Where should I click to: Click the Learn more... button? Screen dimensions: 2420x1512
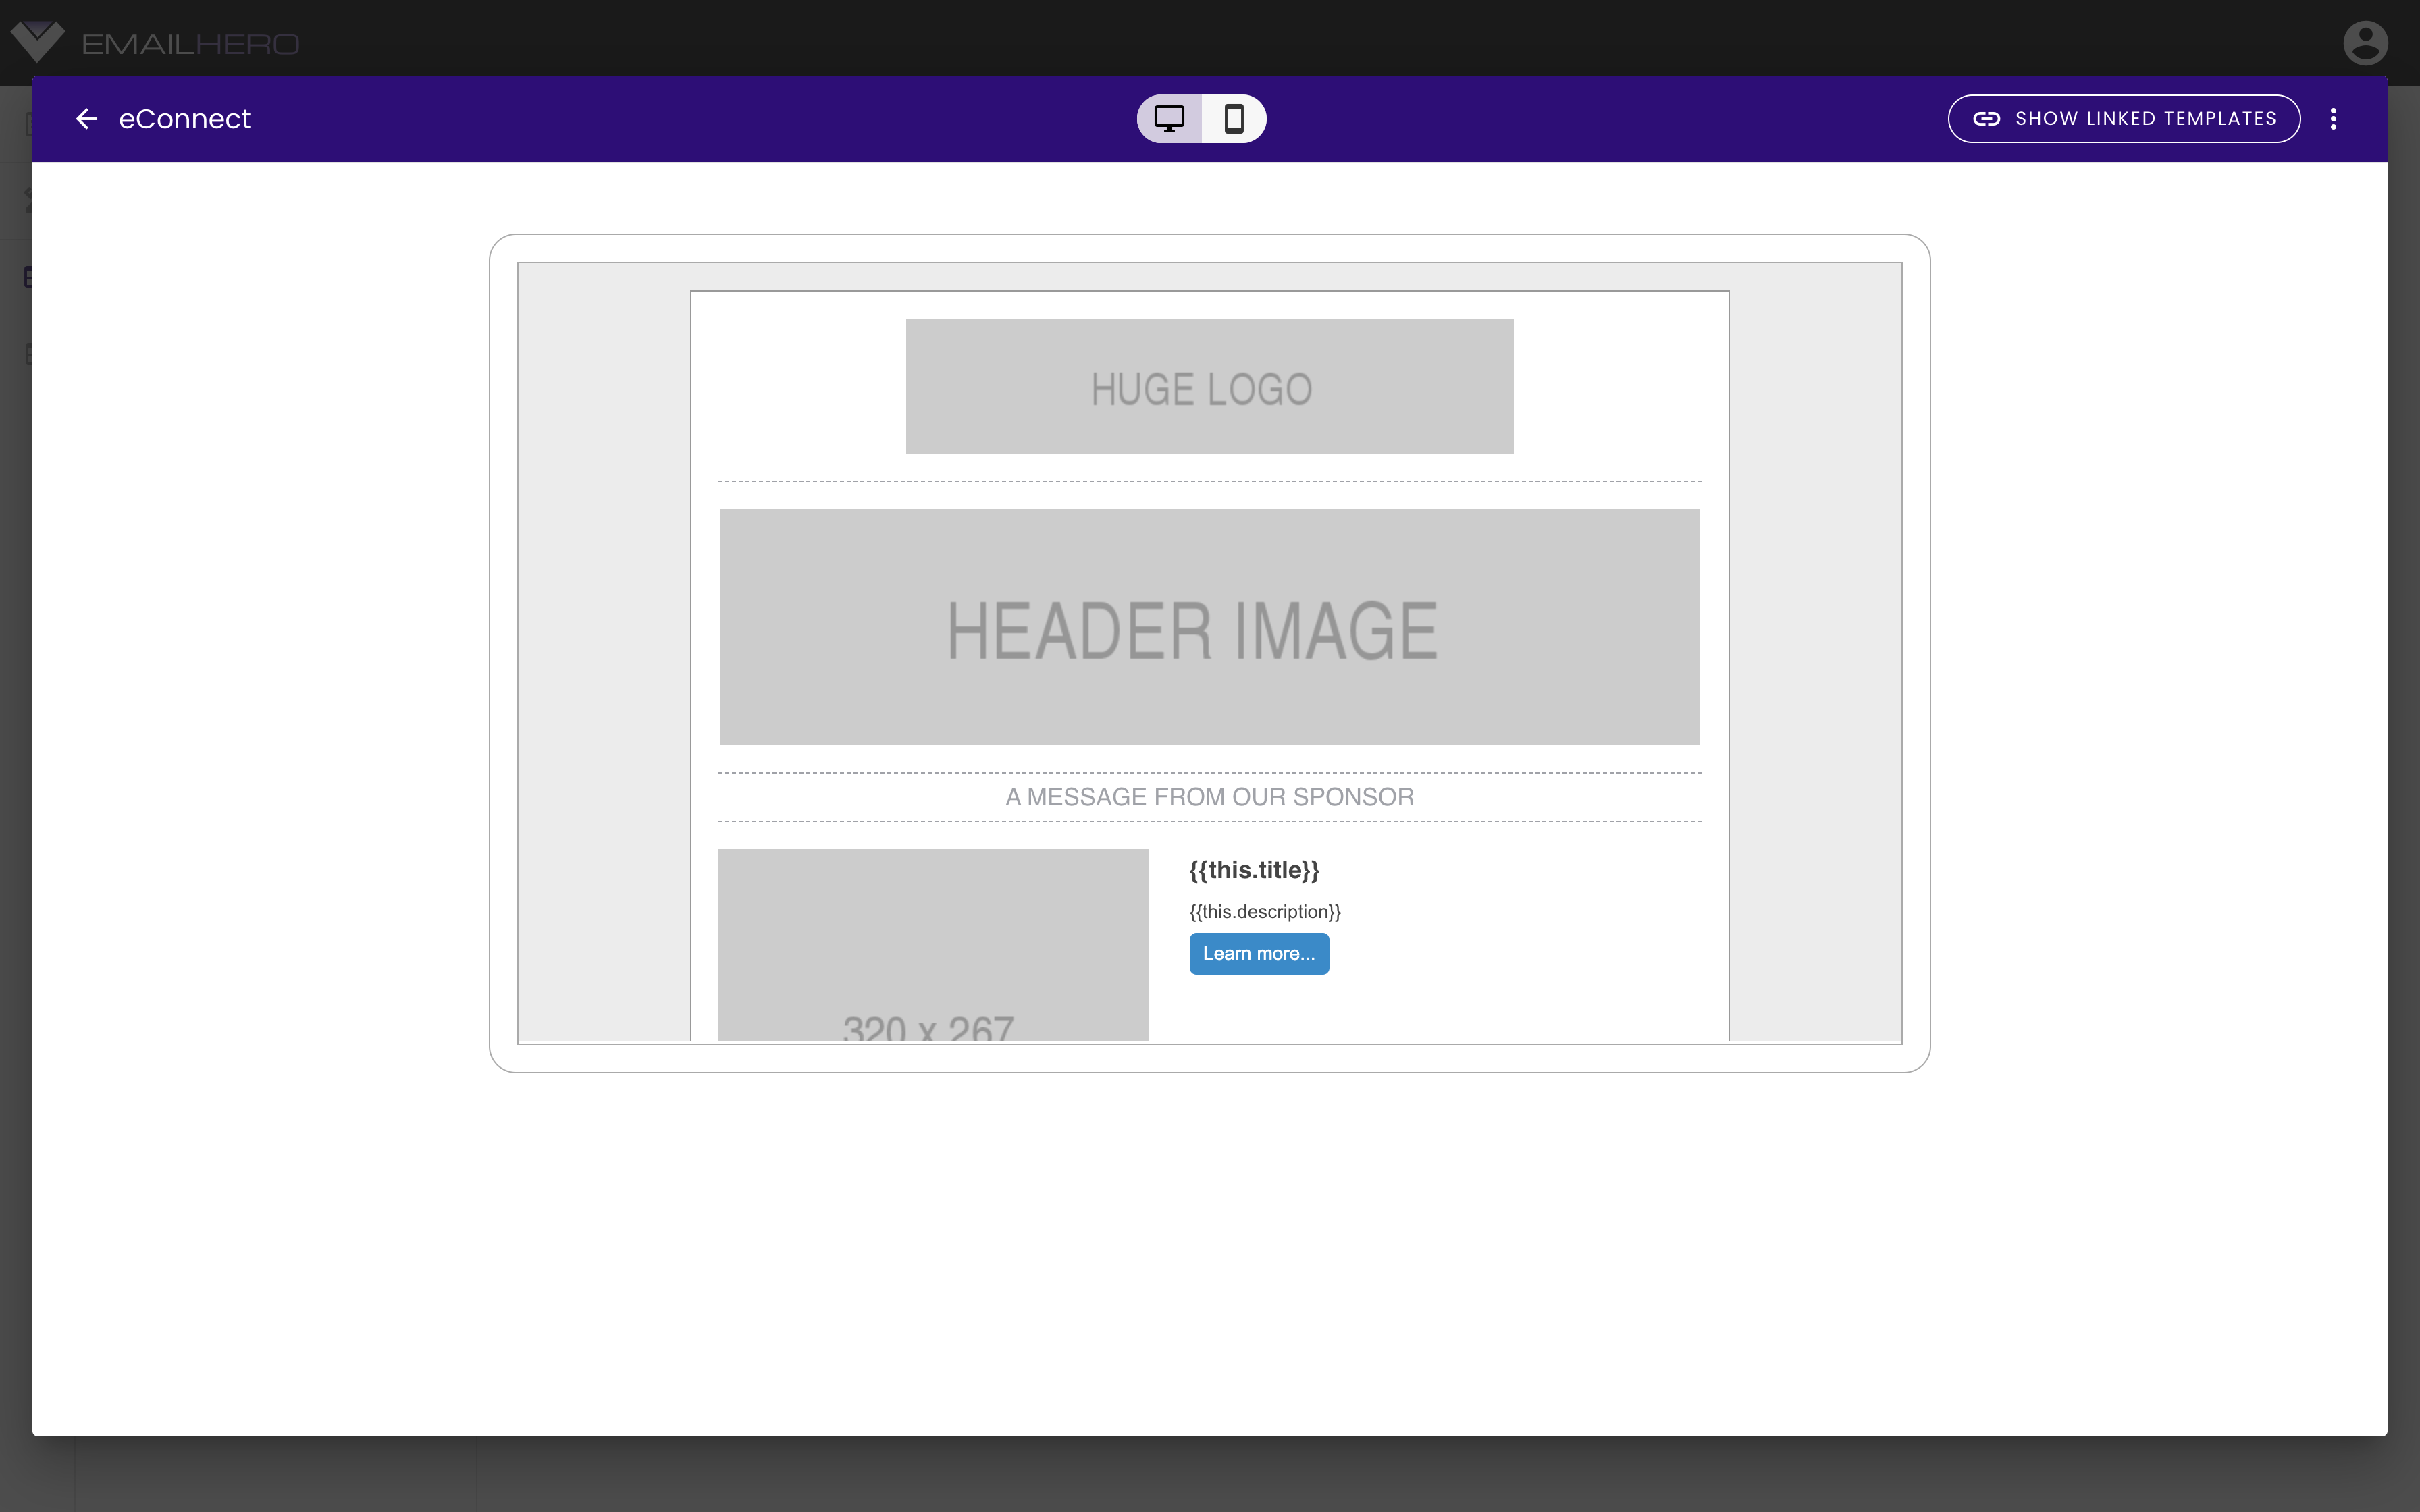(1259, 954)
